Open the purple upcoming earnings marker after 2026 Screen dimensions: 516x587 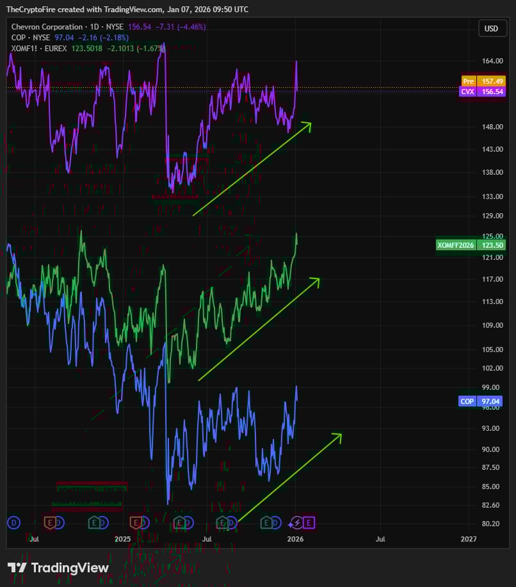tap(309, 522)
